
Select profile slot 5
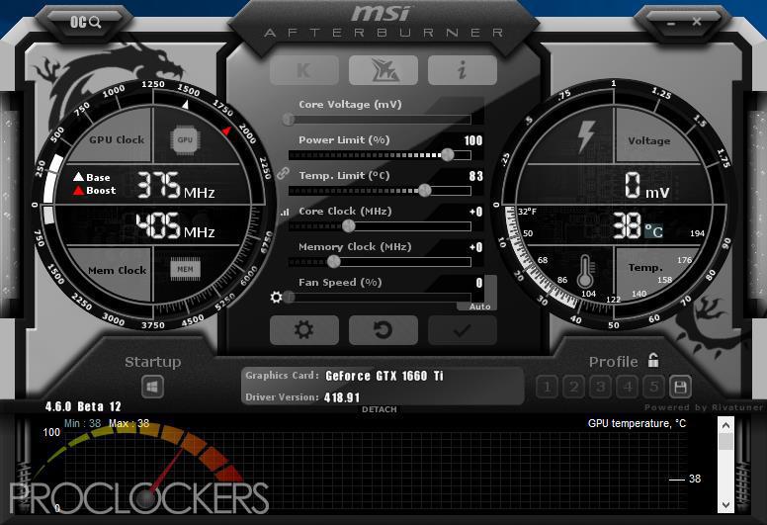pyautogui.click(x=653, y=387)
